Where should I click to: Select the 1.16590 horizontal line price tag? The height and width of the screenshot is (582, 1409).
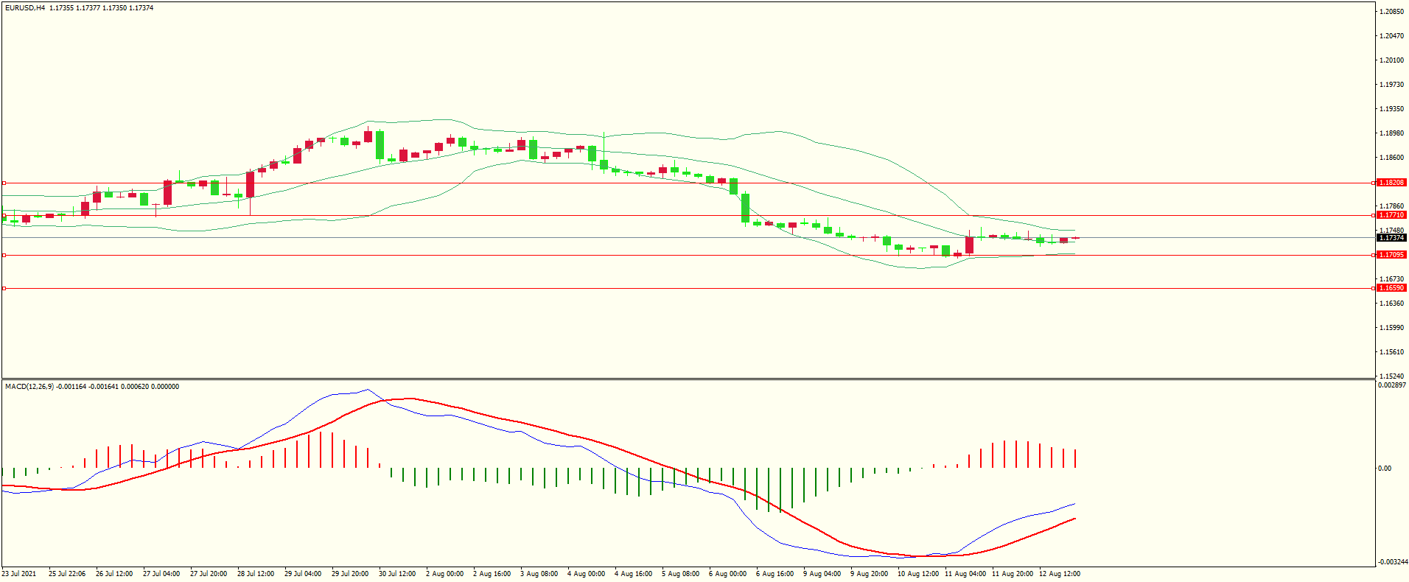[x=1391, y=288]
